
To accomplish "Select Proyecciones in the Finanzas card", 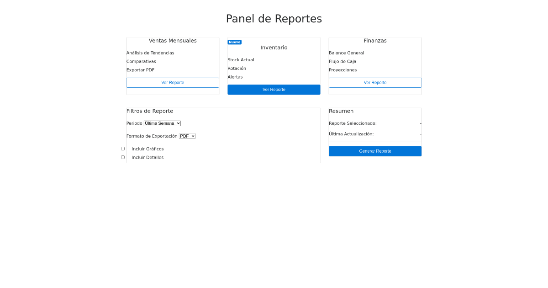I will tap(342, 70).
